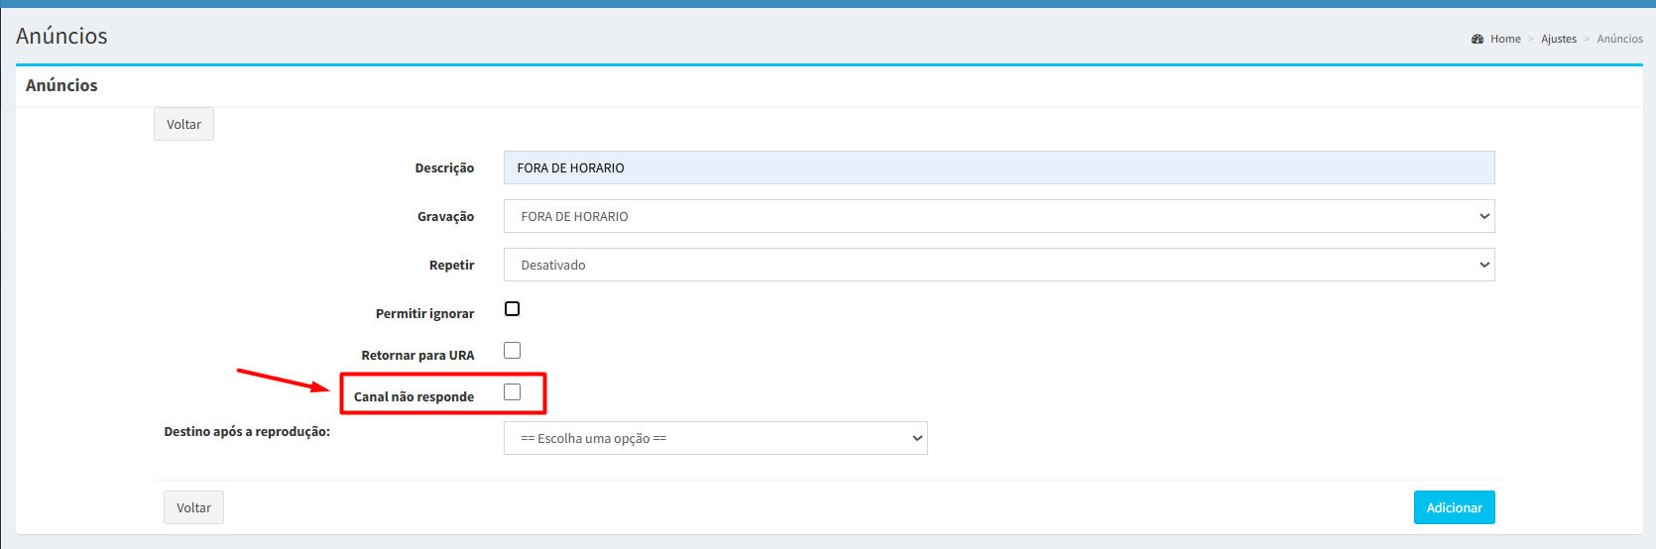Click the blue Adicionar button
The height and width of the screenshot is (549, 1656).
point(1454,507)
